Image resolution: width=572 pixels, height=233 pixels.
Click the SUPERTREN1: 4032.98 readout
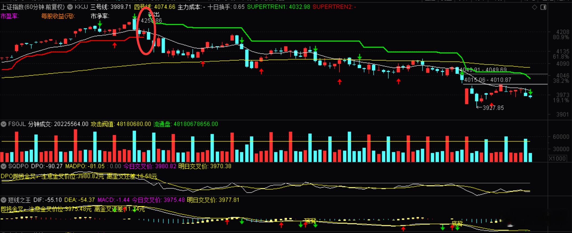(x=279, y=7)
